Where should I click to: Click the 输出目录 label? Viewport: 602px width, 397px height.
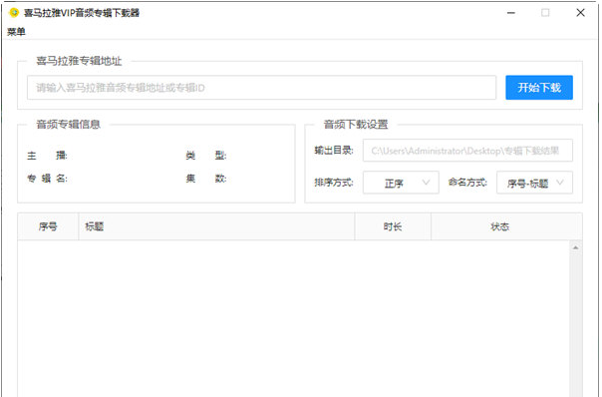(334, 151)
